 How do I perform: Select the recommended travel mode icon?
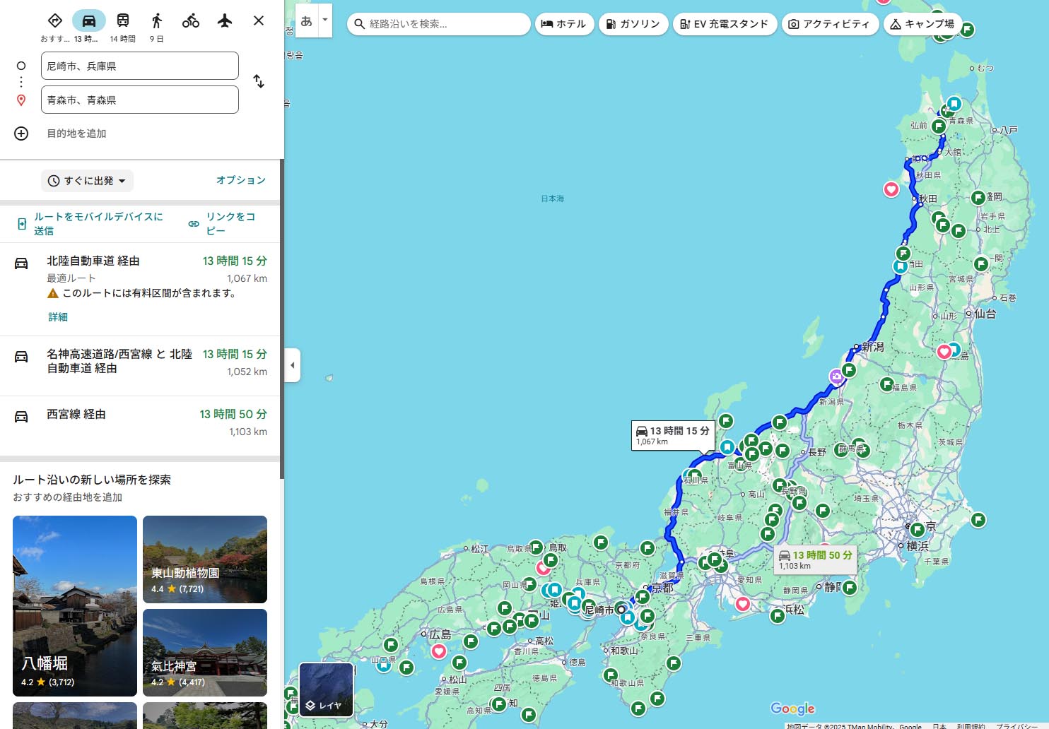tap(55, 20)
